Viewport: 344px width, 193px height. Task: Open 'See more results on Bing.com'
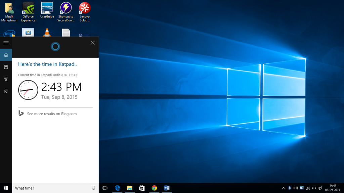pyautogui.click(x=52, y=114)
